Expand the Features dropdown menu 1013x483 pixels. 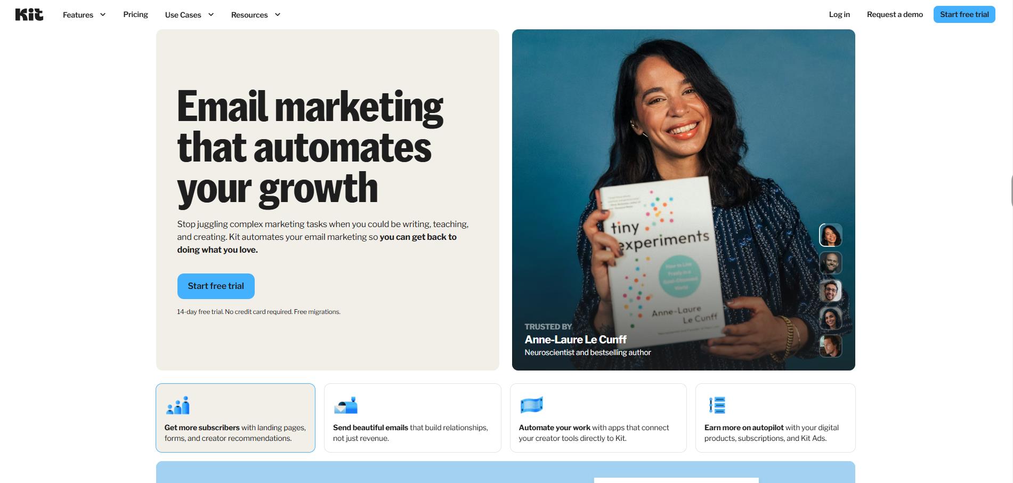pos(84,15)
